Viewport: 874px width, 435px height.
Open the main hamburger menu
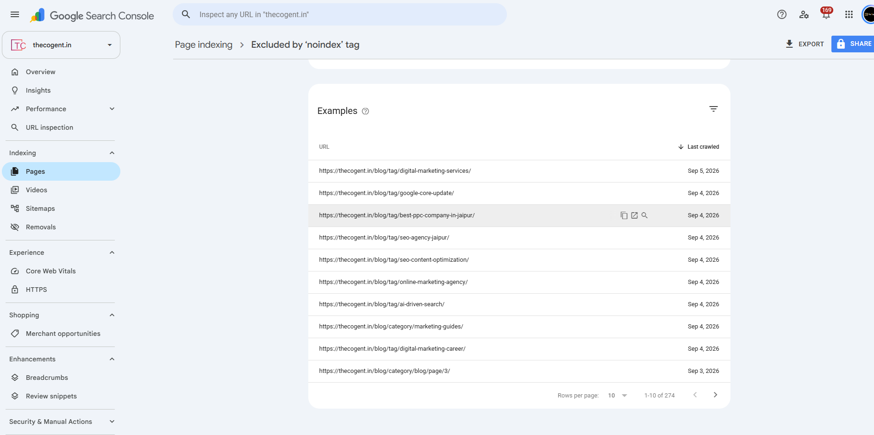(x=15, y=14)
